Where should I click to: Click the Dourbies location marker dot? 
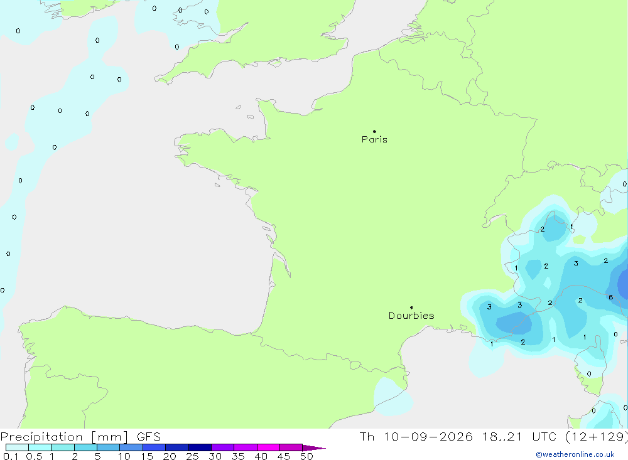coord(411,308)
